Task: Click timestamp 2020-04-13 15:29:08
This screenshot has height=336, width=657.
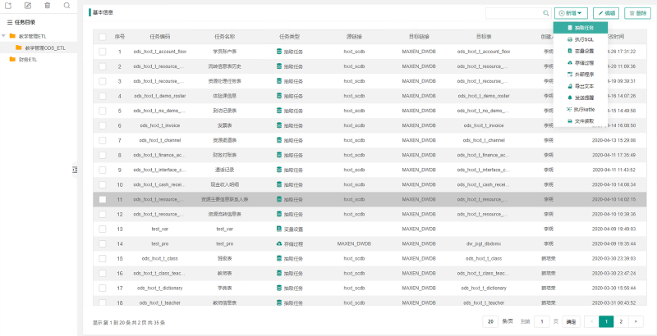Action: (x=613, y=140)
